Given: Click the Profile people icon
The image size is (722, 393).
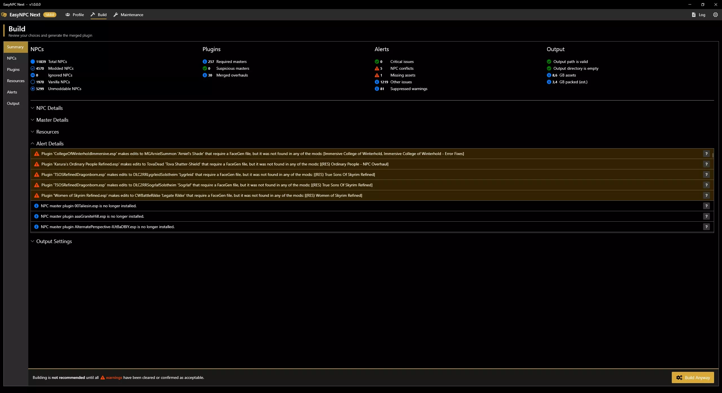Looking at the screenshot, I should pos(67,15).
